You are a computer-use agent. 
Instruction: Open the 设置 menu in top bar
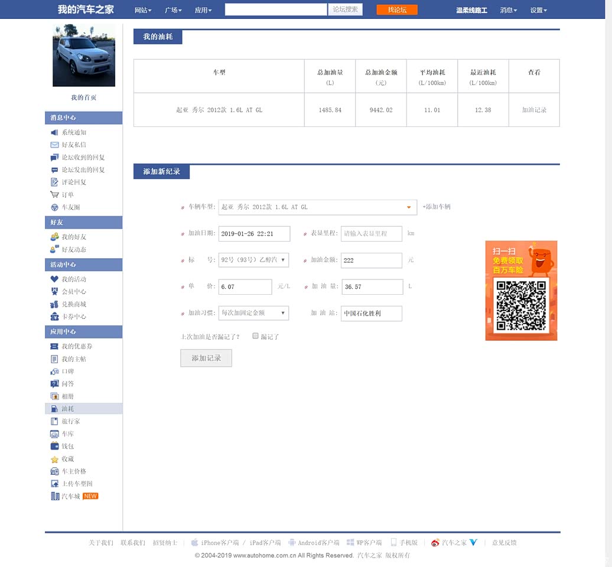click(x=538, y=10)
